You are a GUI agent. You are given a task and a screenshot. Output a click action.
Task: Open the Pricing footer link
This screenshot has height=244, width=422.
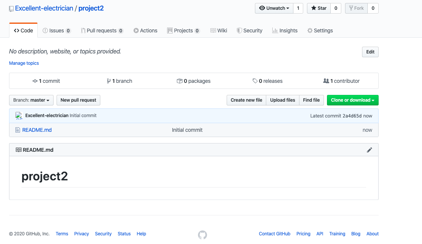tap(303, 234)
